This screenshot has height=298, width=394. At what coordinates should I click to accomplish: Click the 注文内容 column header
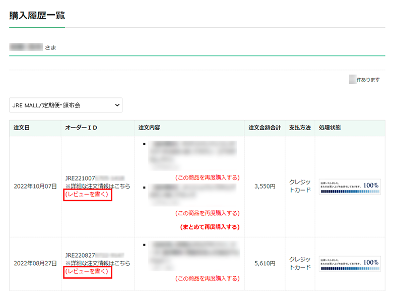point(149,128)
